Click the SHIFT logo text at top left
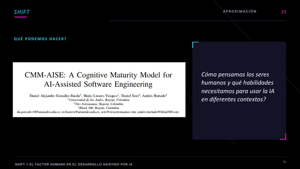 point(22,12)
